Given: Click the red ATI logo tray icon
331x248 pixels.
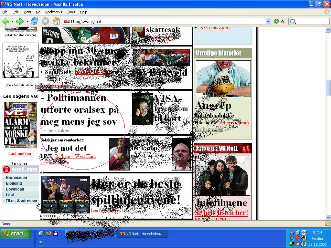Looking at the screenshot, I should (298, 244).
